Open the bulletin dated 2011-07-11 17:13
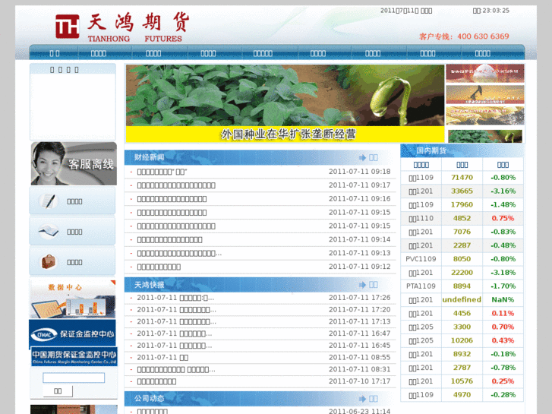Viewport: 552px width, 414px height. point(176,321)
